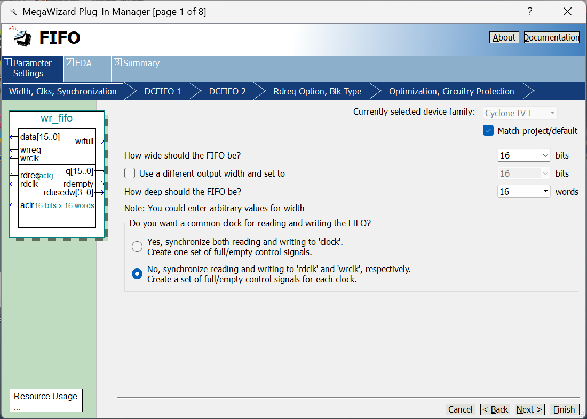
Task: Enable Match project/default checkbox
Action: 488,131
